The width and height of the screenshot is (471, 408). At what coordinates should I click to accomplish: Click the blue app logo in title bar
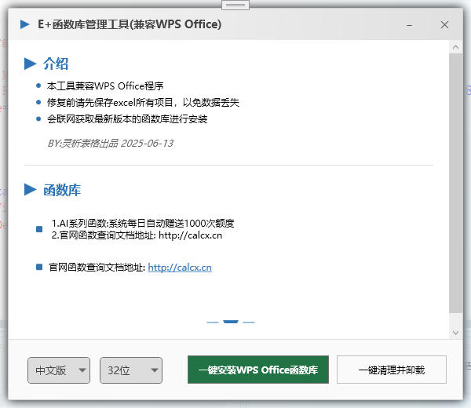pyautogui.click(x=25, y=24)
